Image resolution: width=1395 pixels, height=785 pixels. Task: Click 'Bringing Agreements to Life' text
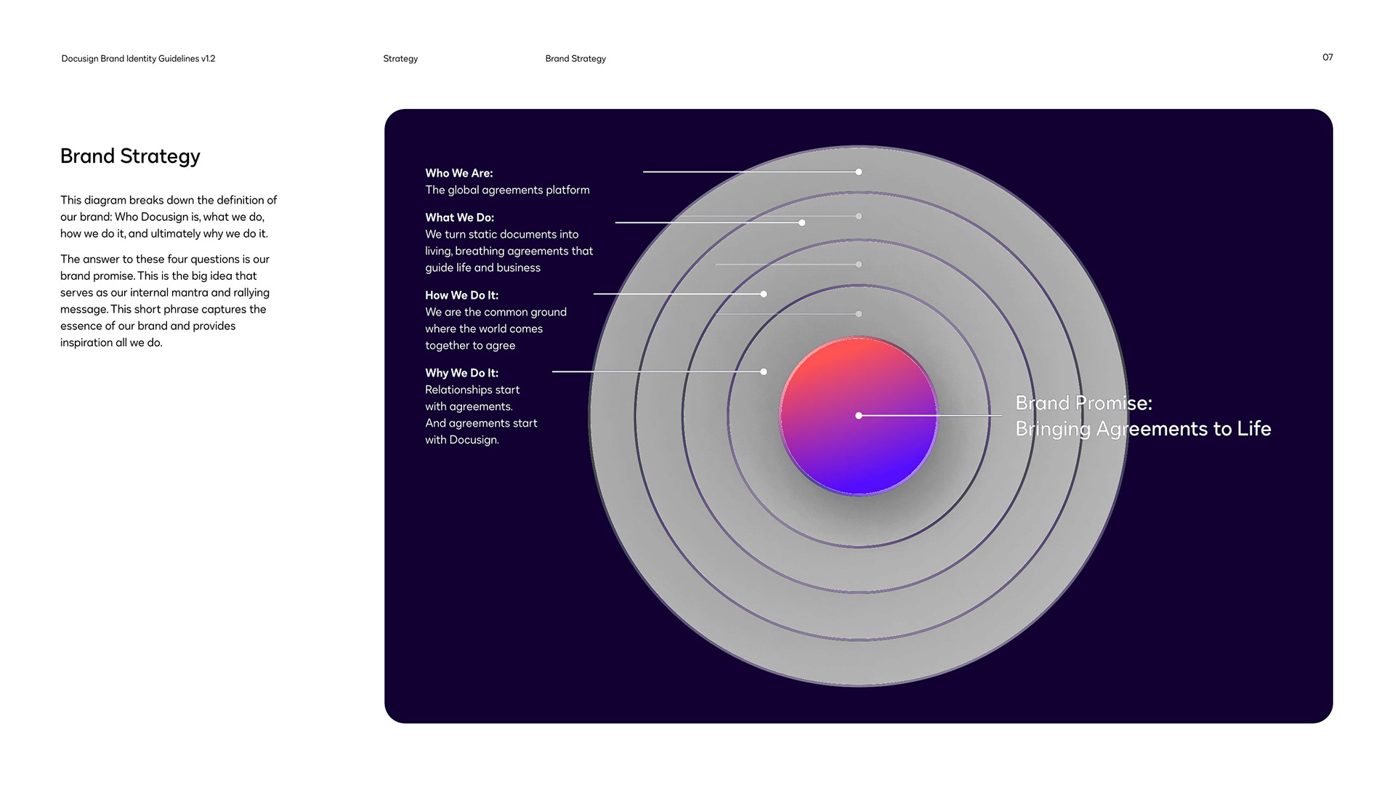tap(1143, 429)
